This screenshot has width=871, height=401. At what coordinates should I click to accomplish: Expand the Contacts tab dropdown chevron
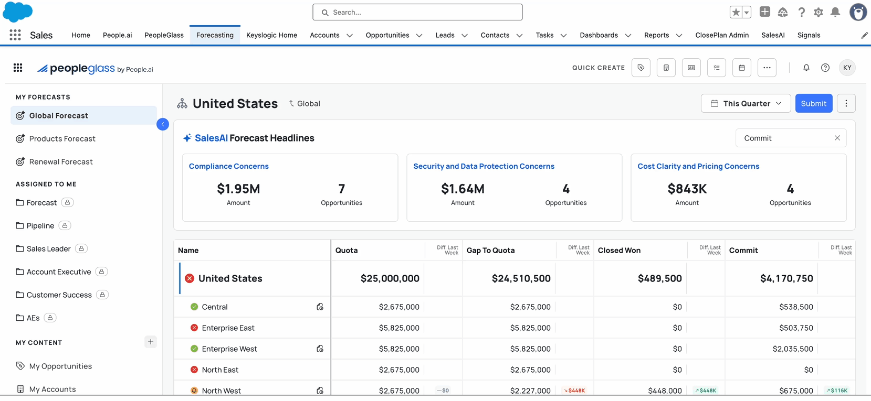point(519,36)
